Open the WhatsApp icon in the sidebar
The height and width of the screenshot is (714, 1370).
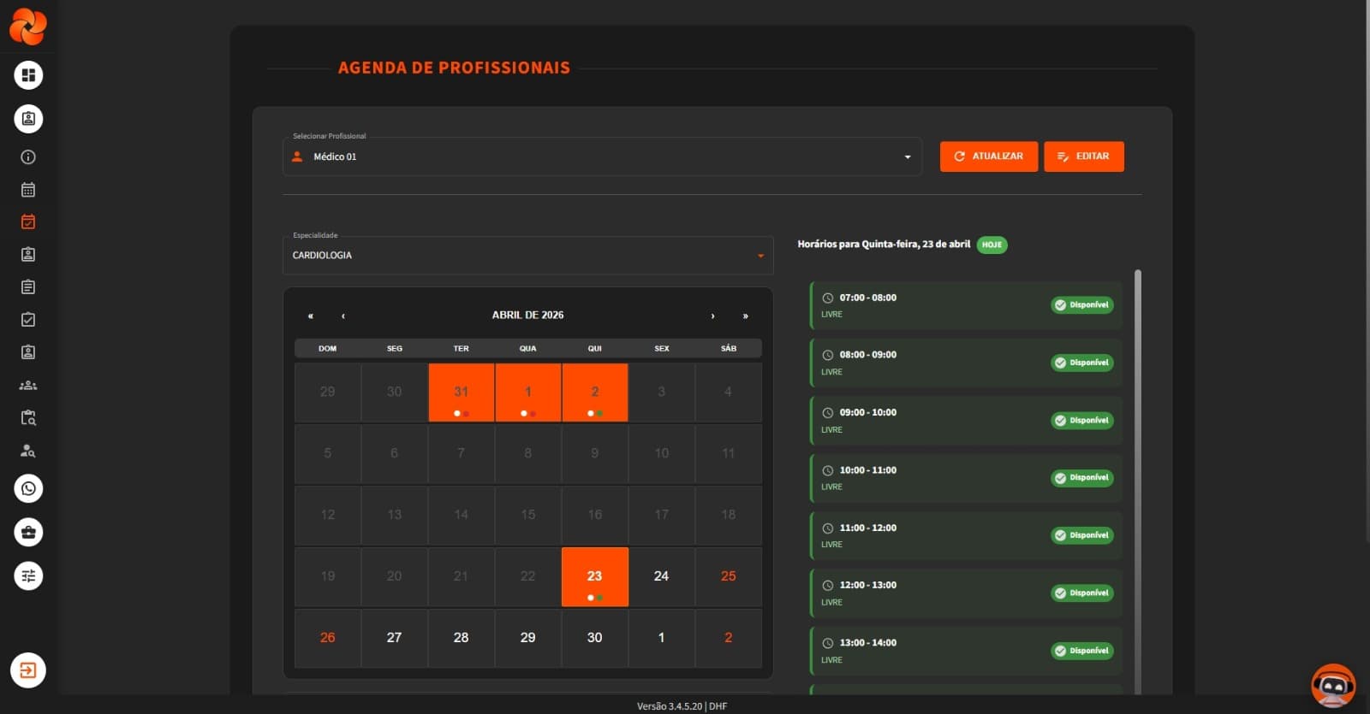coord(28,489)
